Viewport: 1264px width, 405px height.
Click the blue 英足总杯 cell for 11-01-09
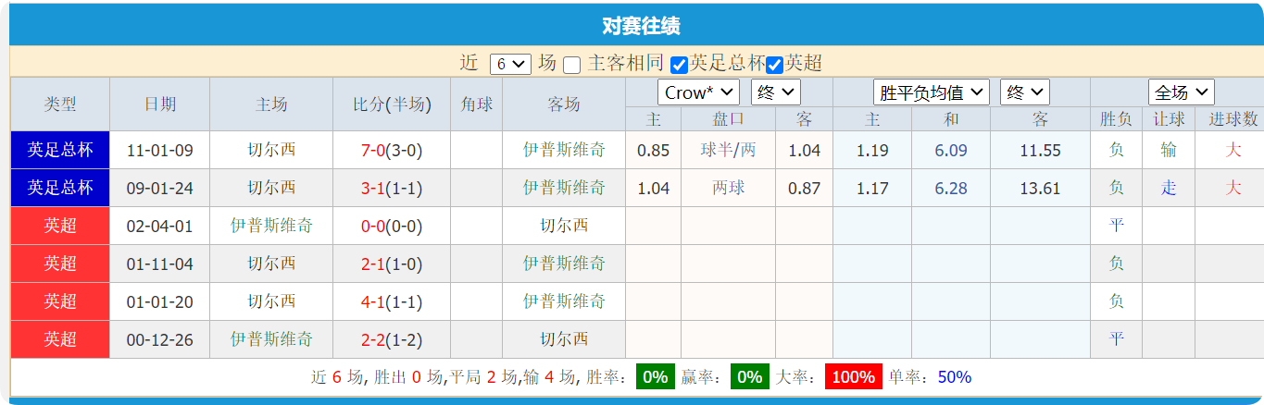(x=60, y=150)
